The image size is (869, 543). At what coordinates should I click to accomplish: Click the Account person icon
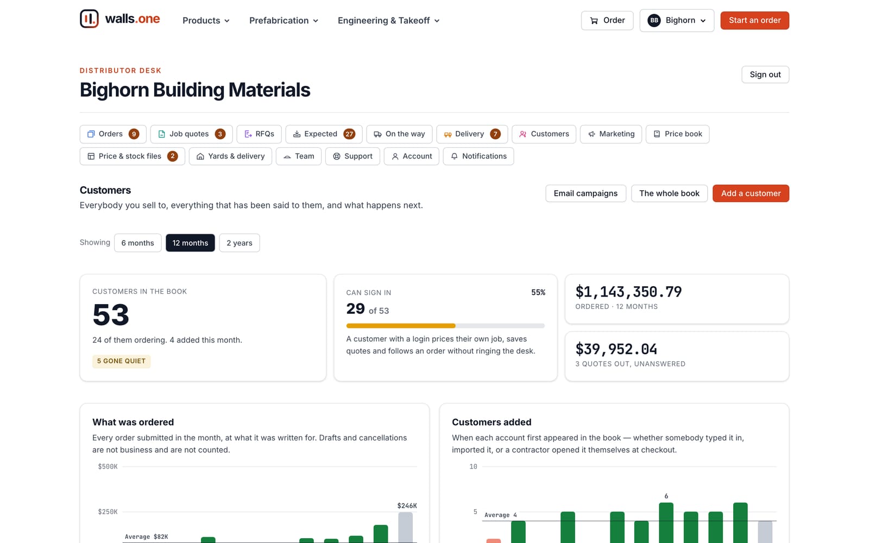point(395,156)
